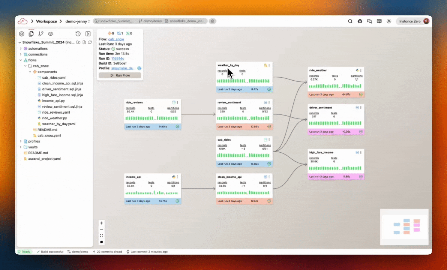
Task: Click ride_weather success check icon
Action: coord(361,94)
